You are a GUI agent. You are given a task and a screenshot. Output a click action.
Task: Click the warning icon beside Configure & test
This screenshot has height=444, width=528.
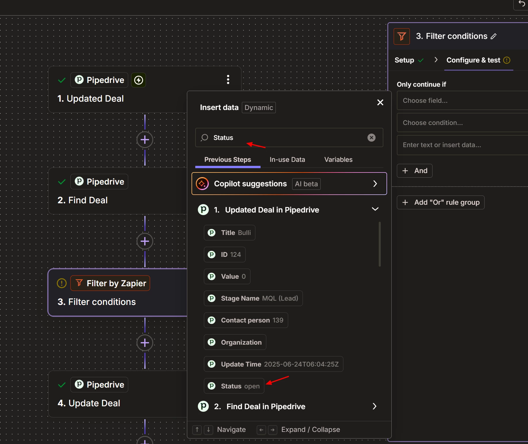click(507, 60)
